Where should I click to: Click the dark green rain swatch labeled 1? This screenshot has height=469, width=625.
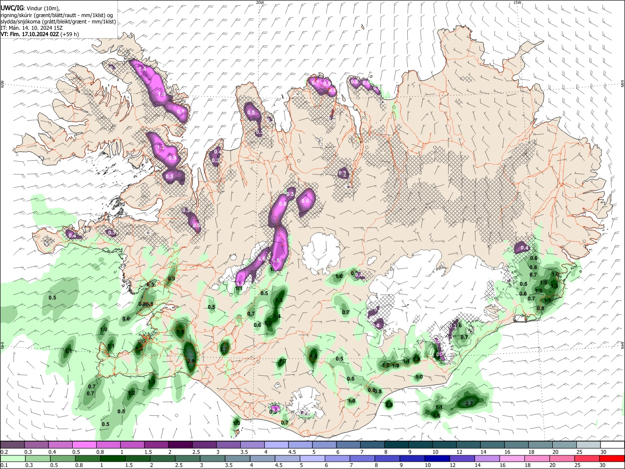tap(113, 458)
